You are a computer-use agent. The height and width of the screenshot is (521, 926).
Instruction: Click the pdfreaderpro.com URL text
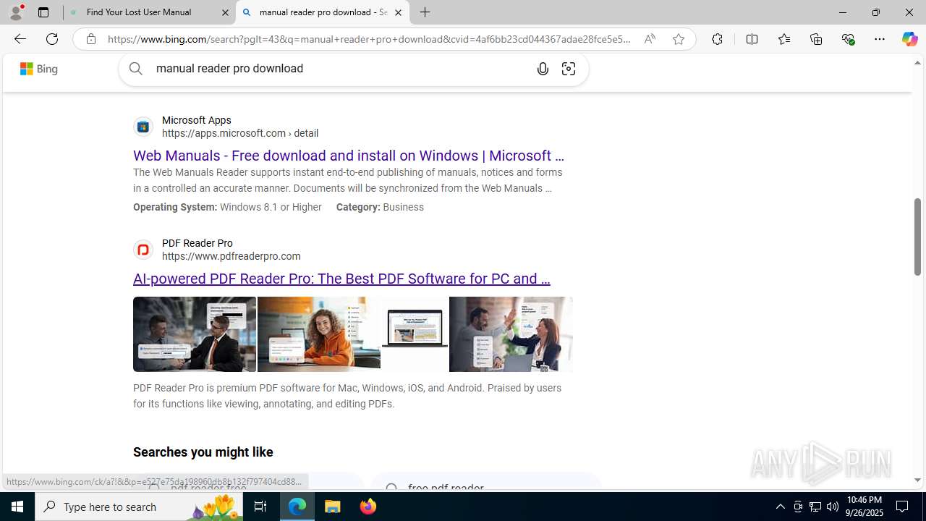231,256
